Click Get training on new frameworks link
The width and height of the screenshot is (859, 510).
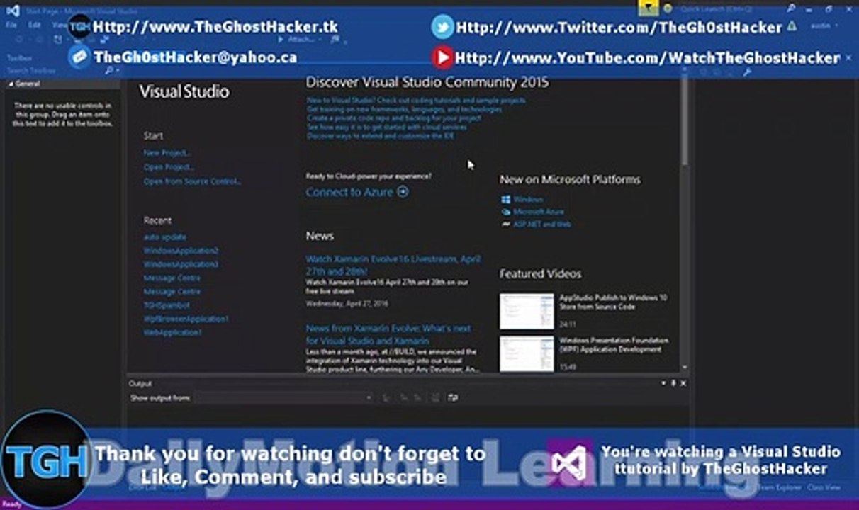(405, 110)
